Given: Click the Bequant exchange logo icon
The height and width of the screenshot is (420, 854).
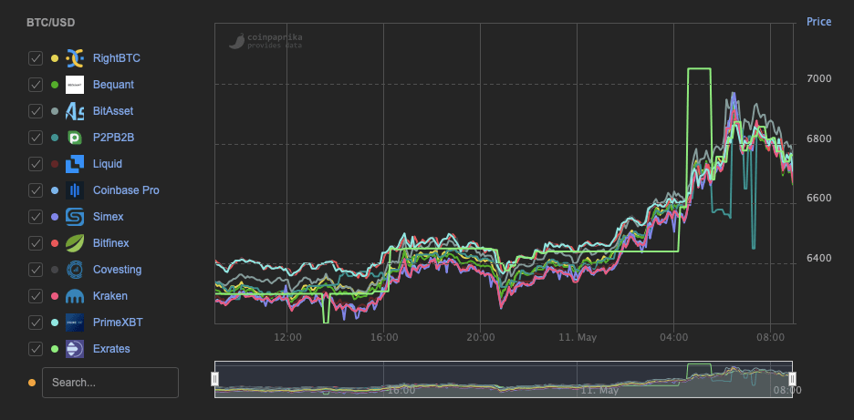Looking at the screenshot, I should pos(75,85).
